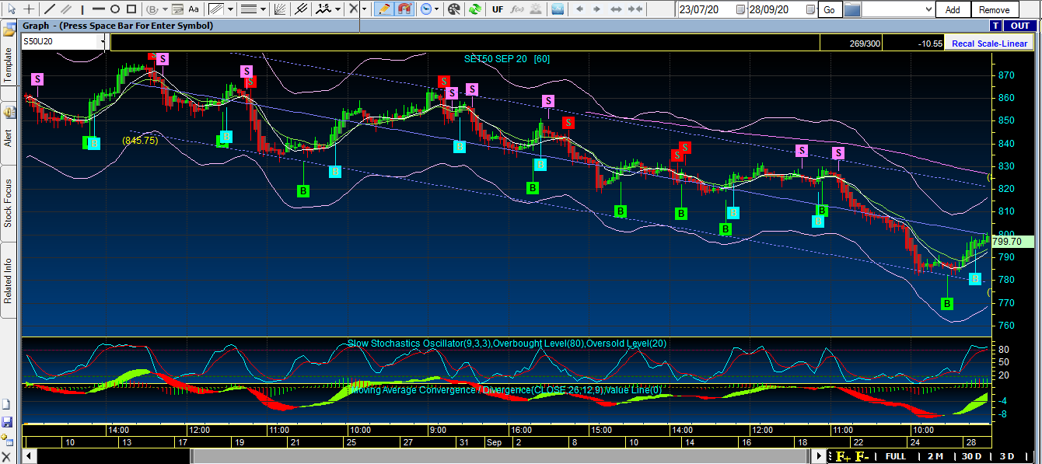
Task: Expand the delete drawings dropdown
Action: coord(364,9)
